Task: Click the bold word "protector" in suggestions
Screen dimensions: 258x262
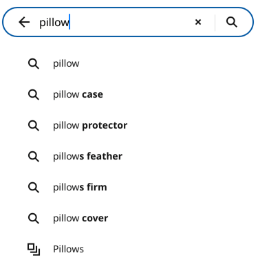Action: click(x=105, y=126)
